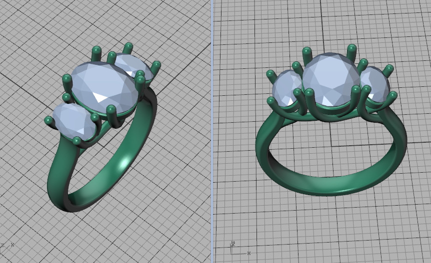Pick the left small side stone in the right viewport
The height and width of the screenshot is (263, 431).
pos(286,88)
